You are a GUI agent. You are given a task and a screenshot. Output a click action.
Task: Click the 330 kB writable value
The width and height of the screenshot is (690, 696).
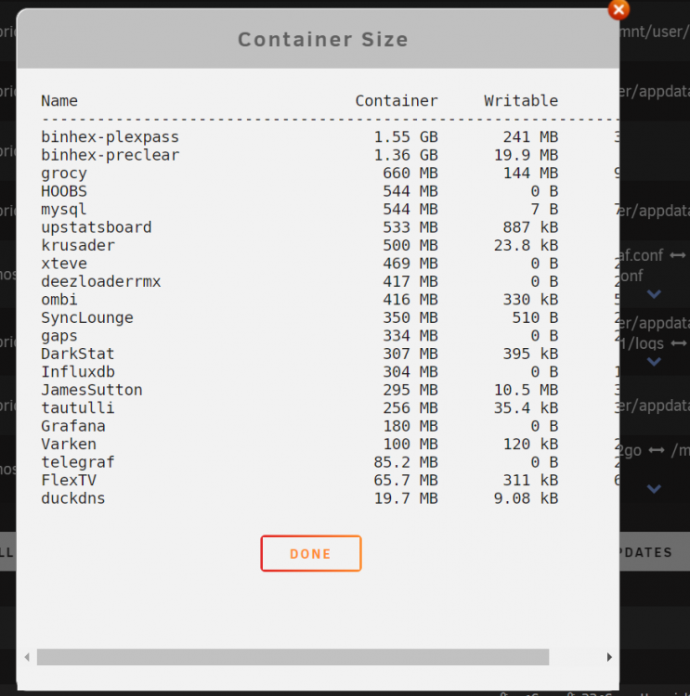pyautogui.click(x=530, y=300)
